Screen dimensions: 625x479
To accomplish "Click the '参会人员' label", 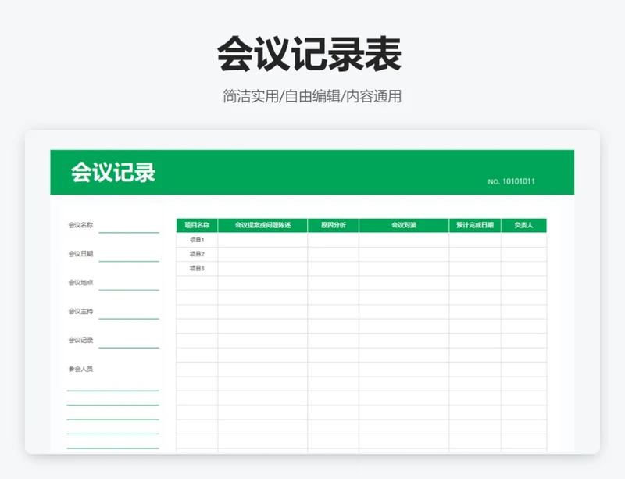I will click(x=80, y=369).
